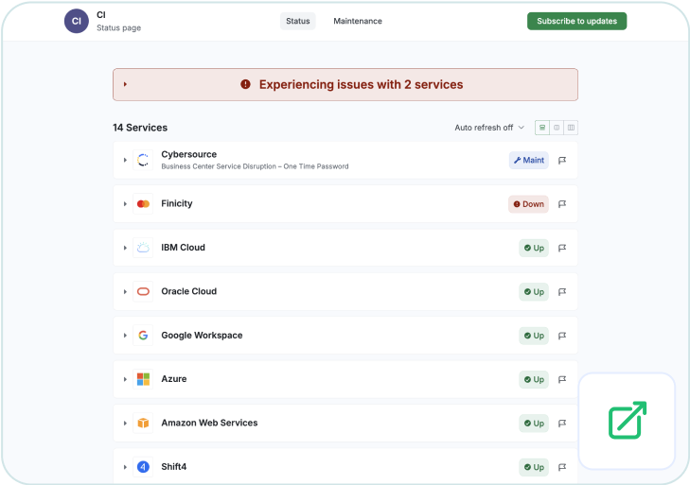
Task: Click the Cybersource service name
Action: pyautogui.click(x=188, y=154)
